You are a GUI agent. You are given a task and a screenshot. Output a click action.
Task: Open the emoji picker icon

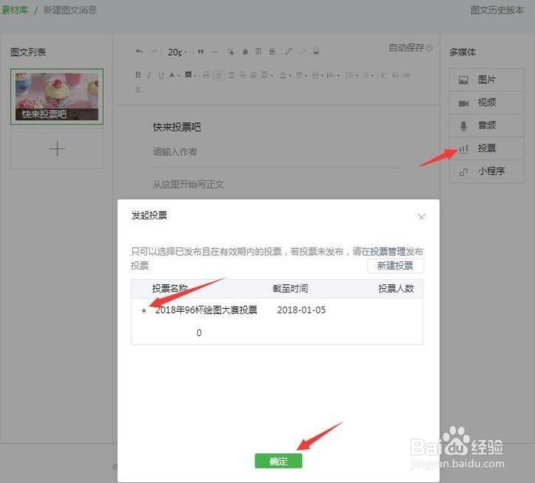click(316, 52)
